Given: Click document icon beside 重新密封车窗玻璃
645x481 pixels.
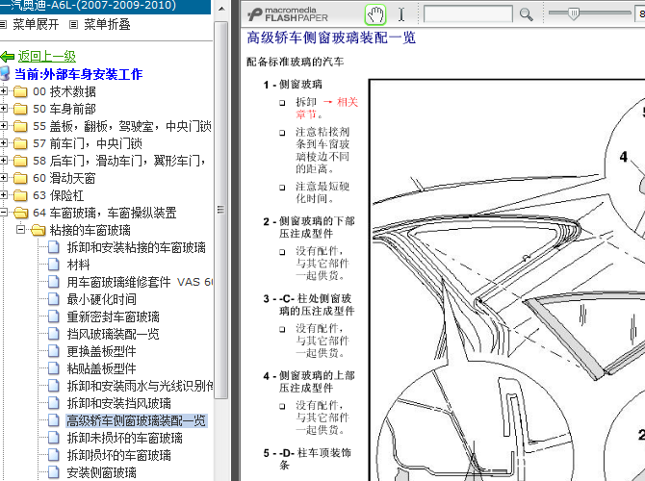Looking at the screenshot, I should coord(54,316).
